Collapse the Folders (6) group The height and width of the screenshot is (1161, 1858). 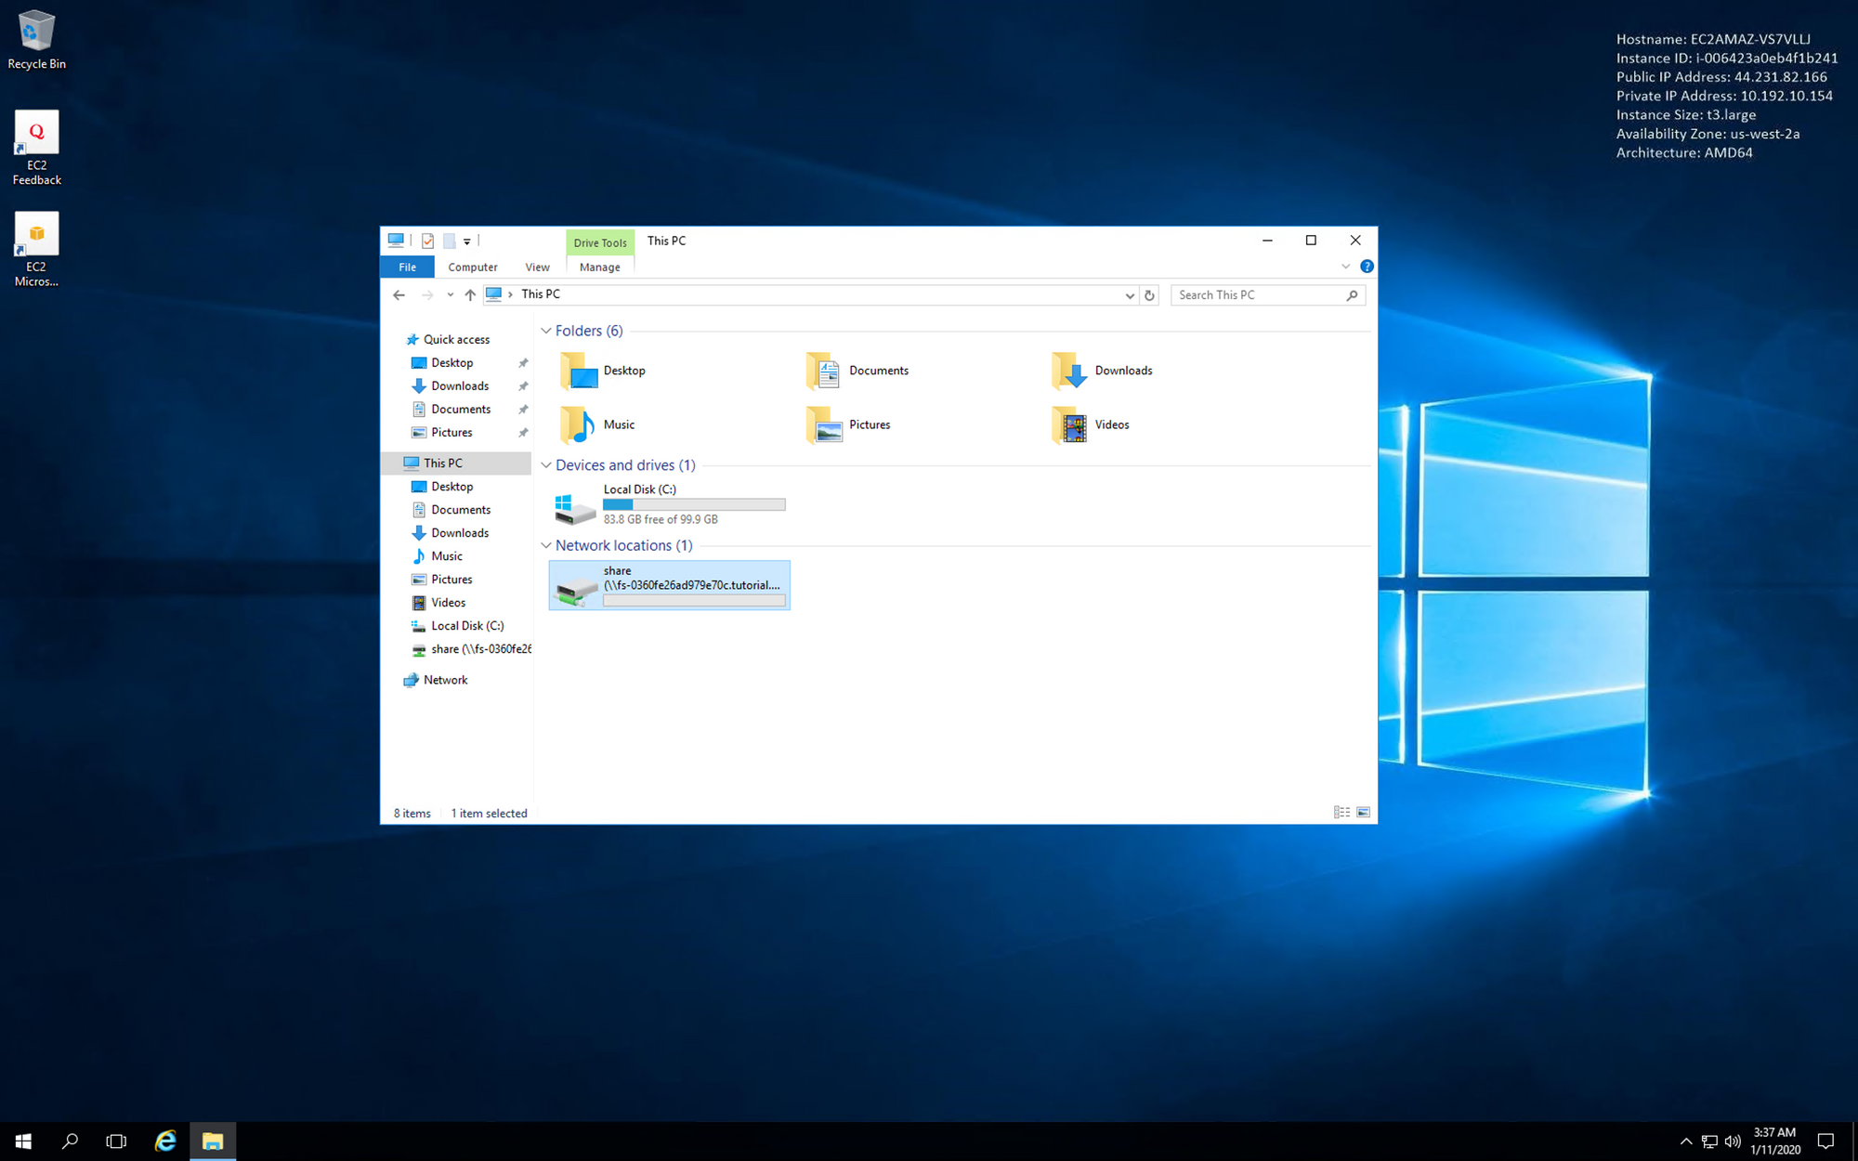(546, 331)
